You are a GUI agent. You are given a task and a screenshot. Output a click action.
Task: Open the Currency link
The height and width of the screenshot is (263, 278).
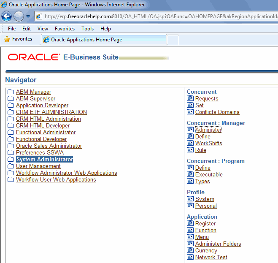(x=206, y=250)
